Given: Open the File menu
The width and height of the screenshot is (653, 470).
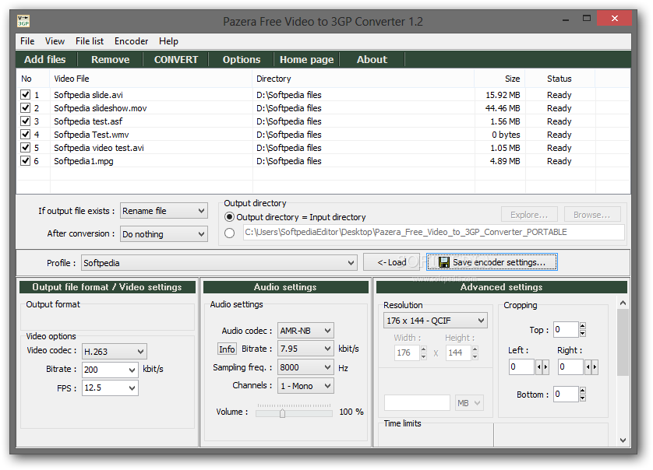Looking at the screenshot, I should click(x=27, y=41).
